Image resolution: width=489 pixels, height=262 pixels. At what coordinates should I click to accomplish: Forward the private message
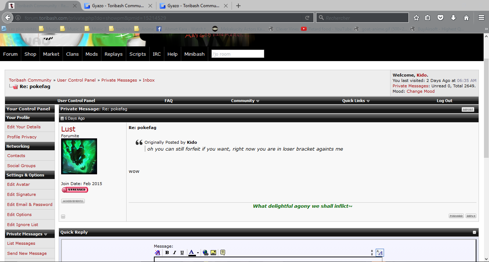pos(456,216)
